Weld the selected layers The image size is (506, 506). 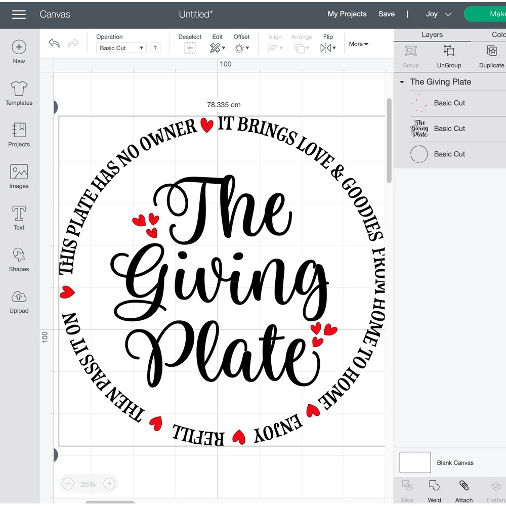(x=434, y=490)
